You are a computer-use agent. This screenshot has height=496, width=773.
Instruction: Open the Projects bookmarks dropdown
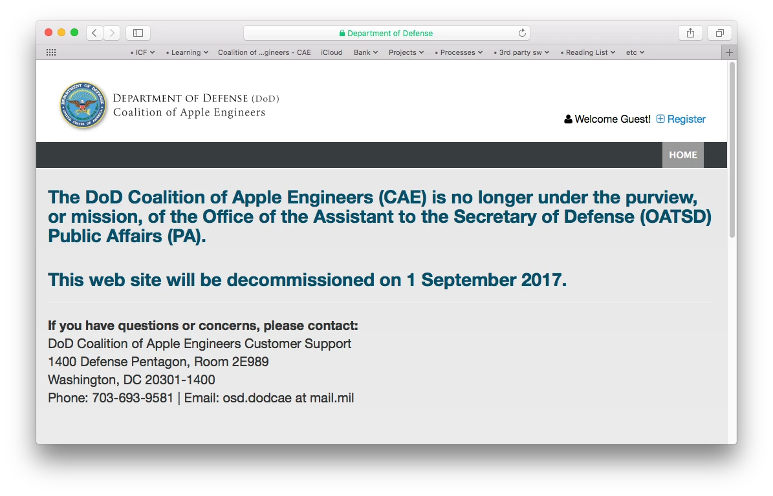point(406,52)
